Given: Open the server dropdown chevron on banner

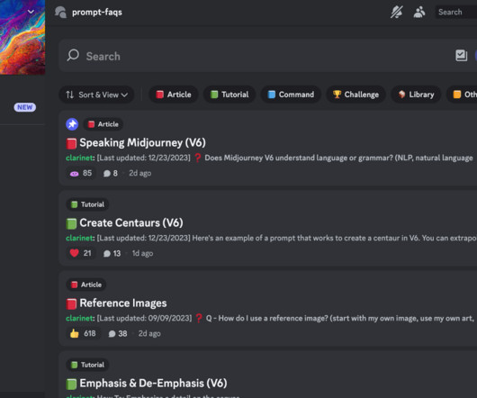Looking at the screenshot, I should click(x=31, y=12).
